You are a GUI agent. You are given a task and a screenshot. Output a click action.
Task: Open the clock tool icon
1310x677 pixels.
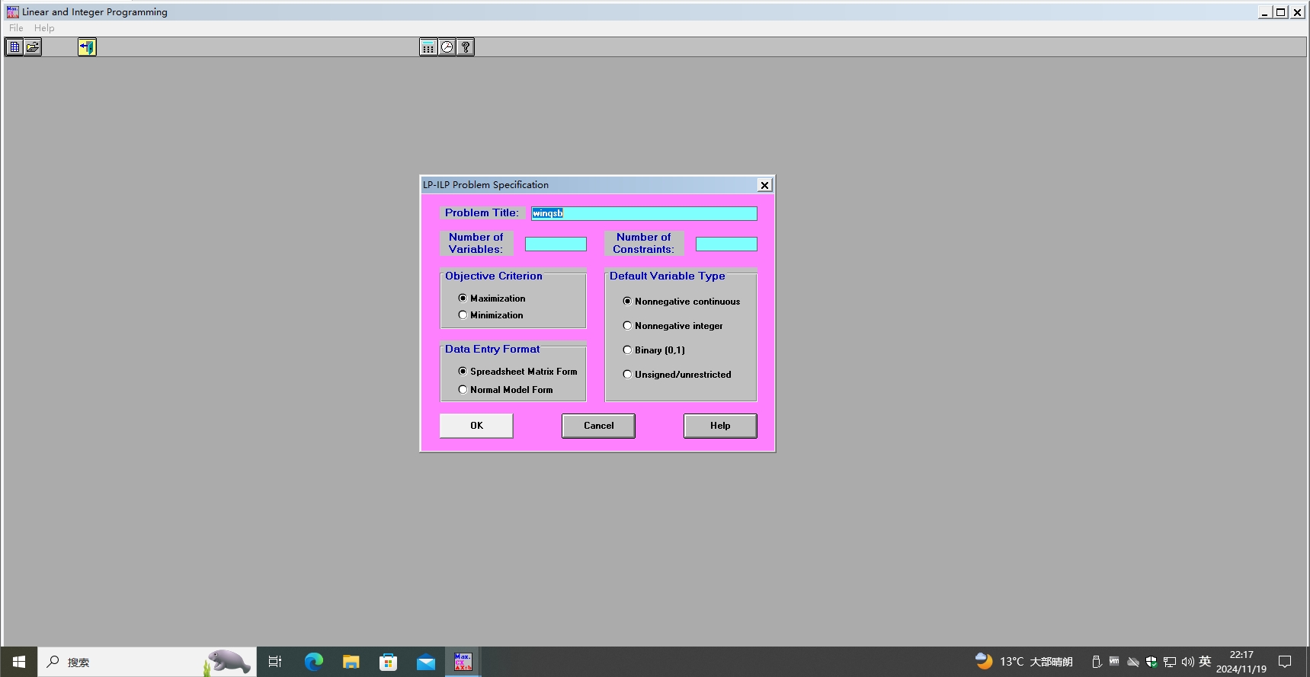(447, 47)
